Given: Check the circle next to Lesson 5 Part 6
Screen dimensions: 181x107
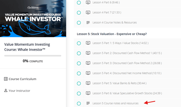Looking at the screenshot, I should pos(79,93).
